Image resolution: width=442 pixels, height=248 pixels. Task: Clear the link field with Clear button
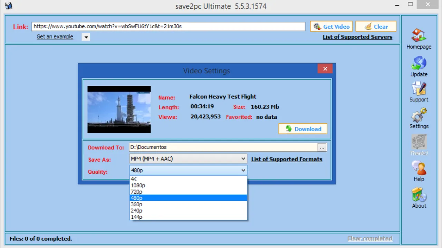click(x=376, y=27)
